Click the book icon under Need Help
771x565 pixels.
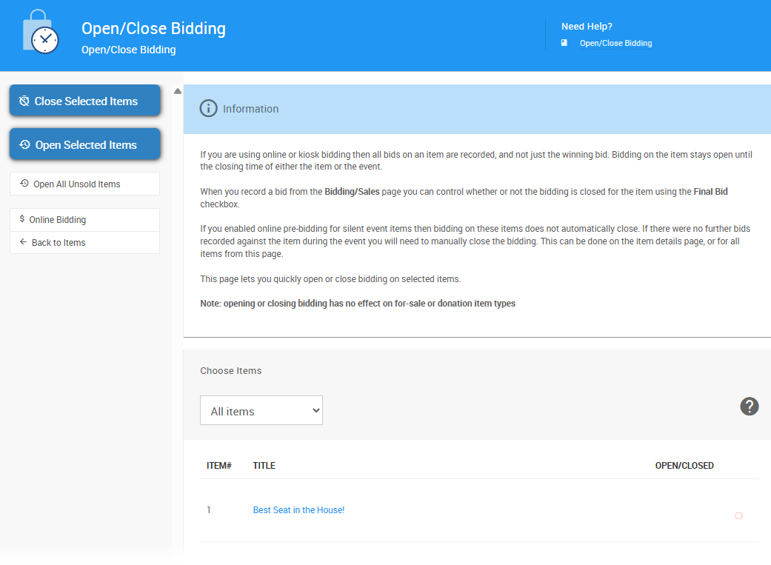[564, 43]
